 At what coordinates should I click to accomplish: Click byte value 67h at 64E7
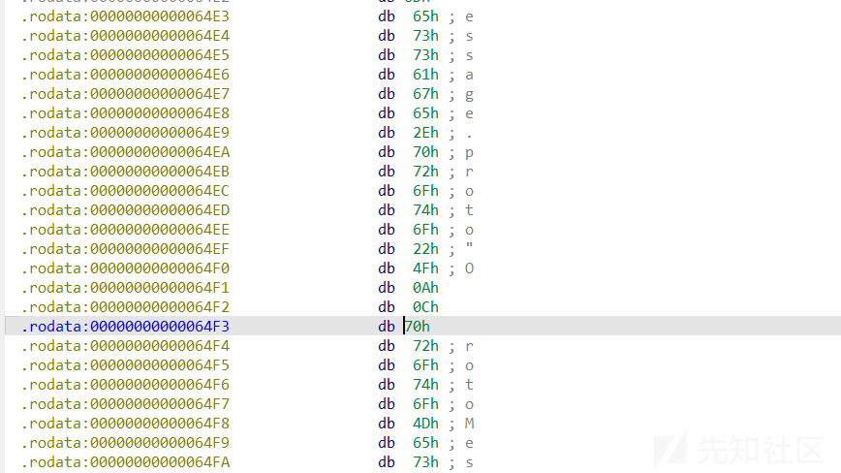425,94
